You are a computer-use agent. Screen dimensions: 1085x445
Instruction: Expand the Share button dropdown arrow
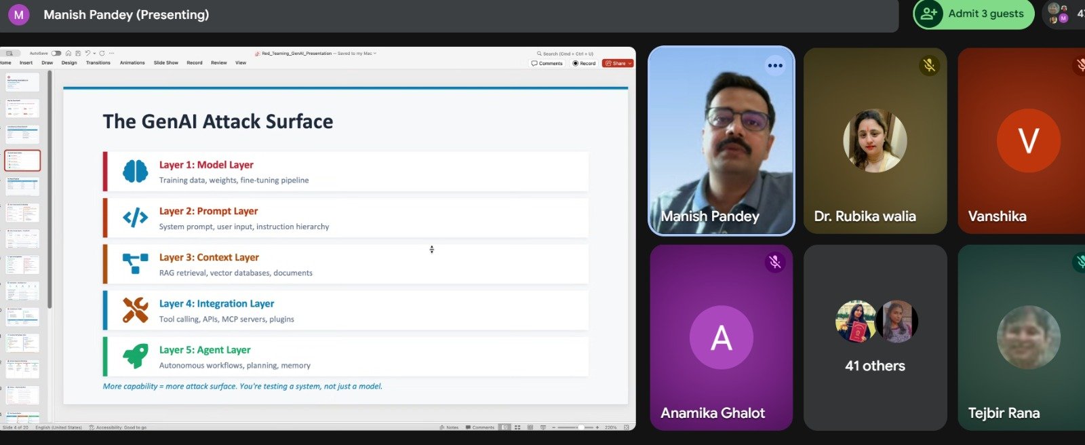coord(630,63)
